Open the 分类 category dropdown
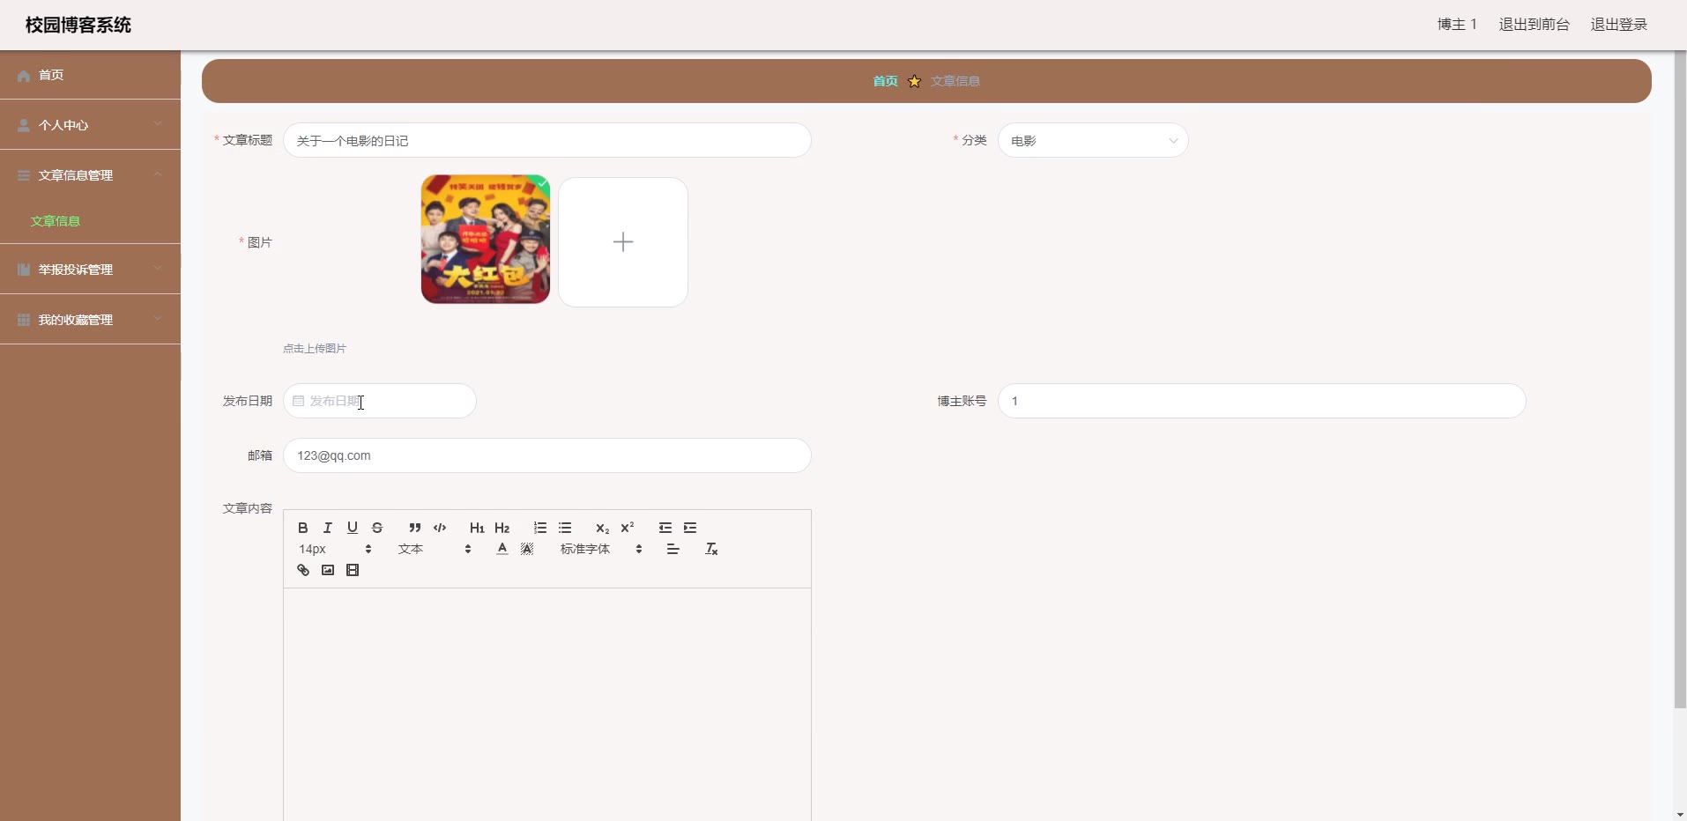Viewport: 1687px width, 821px height. (1092, 140)
